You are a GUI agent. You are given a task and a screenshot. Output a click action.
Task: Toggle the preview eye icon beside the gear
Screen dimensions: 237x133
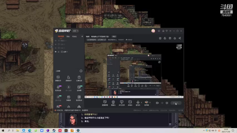(162, 103)
